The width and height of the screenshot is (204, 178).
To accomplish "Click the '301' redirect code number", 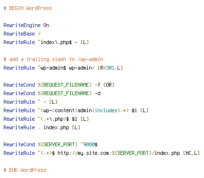I will pos(110,68).
